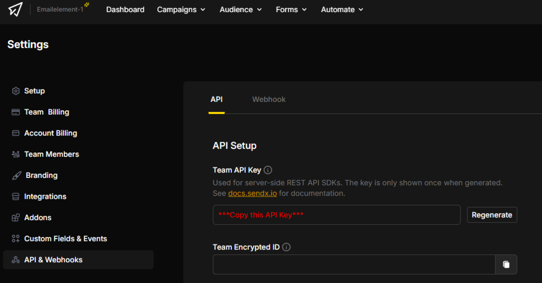Open the Forms dropdown
Image resolution: width=542 pixels, height=283 pixels.
pyautogui.click(x=291, y=10)
